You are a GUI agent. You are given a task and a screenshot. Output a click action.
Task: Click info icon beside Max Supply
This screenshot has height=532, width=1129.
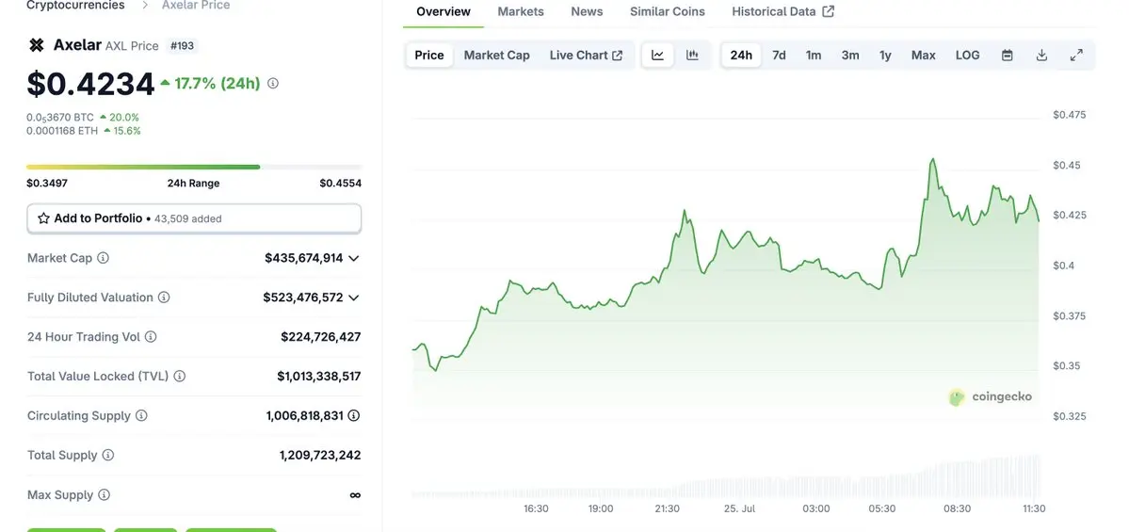click(104, 494)
